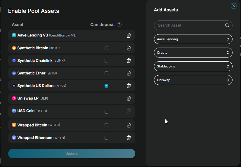Click the Wrapped Bitcoin coin icon
This screenshot has height=167, width=241.
(14, 125)
